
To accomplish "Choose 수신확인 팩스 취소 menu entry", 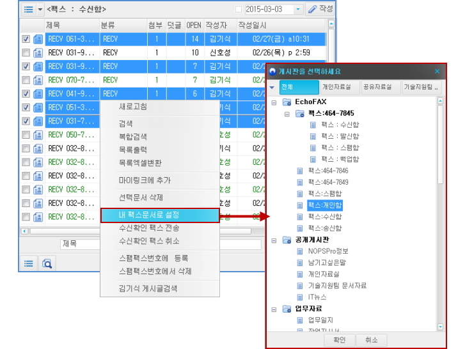I will 149,241.
